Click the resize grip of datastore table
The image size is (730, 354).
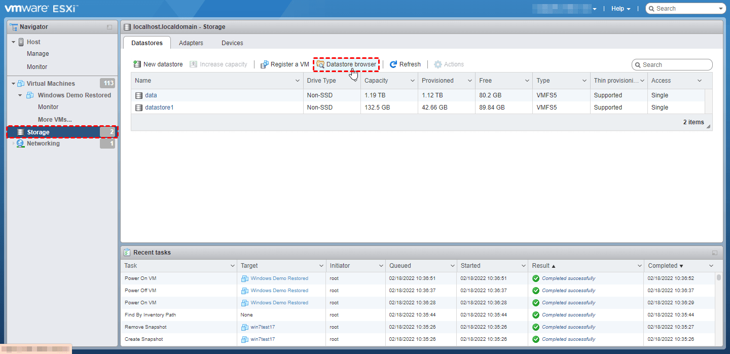click(x=708, y=127)
